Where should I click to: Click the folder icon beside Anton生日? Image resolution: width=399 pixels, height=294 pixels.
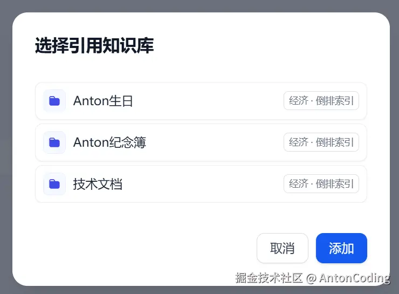coord(54,101)
